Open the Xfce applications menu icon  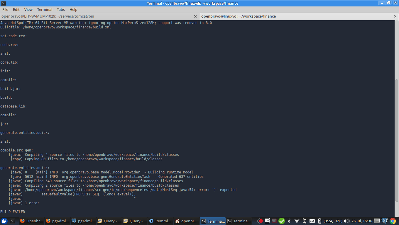(4, 221)
